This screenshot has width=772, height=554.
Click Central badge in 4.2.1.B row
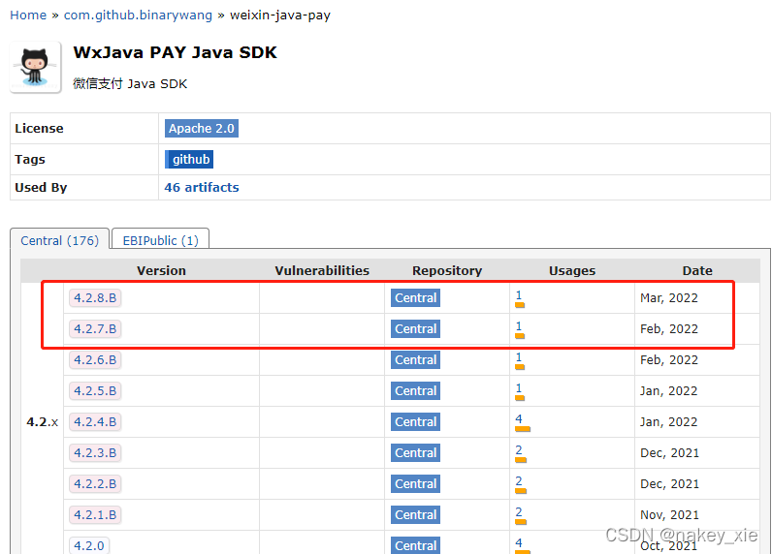[415, 514]
